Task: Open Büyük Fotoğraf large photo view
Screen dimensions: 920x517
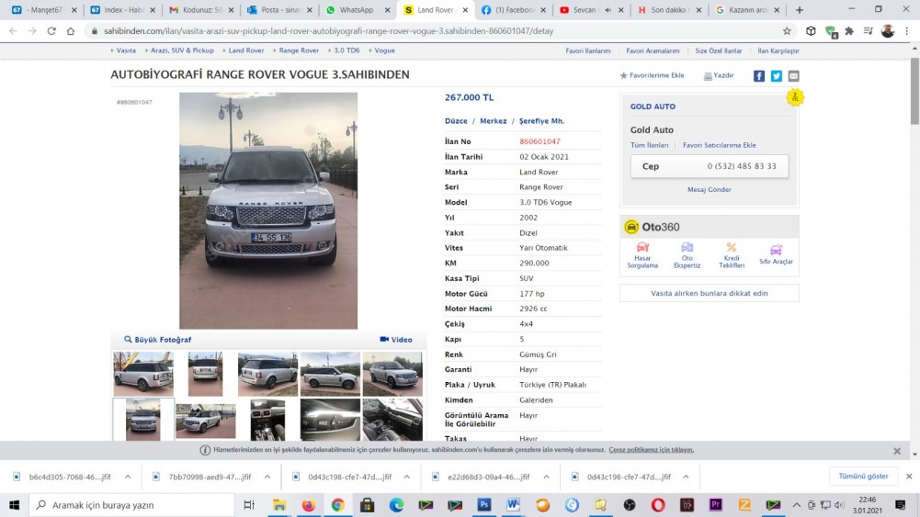Action: [158, 340]
